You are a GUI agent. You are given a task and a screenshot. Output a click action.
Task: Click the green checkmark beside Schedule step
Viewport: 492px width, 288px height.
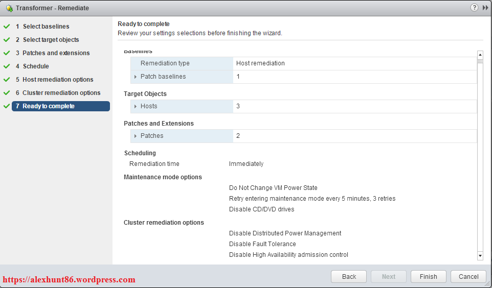pyautogui.click(x=7, y=66)
